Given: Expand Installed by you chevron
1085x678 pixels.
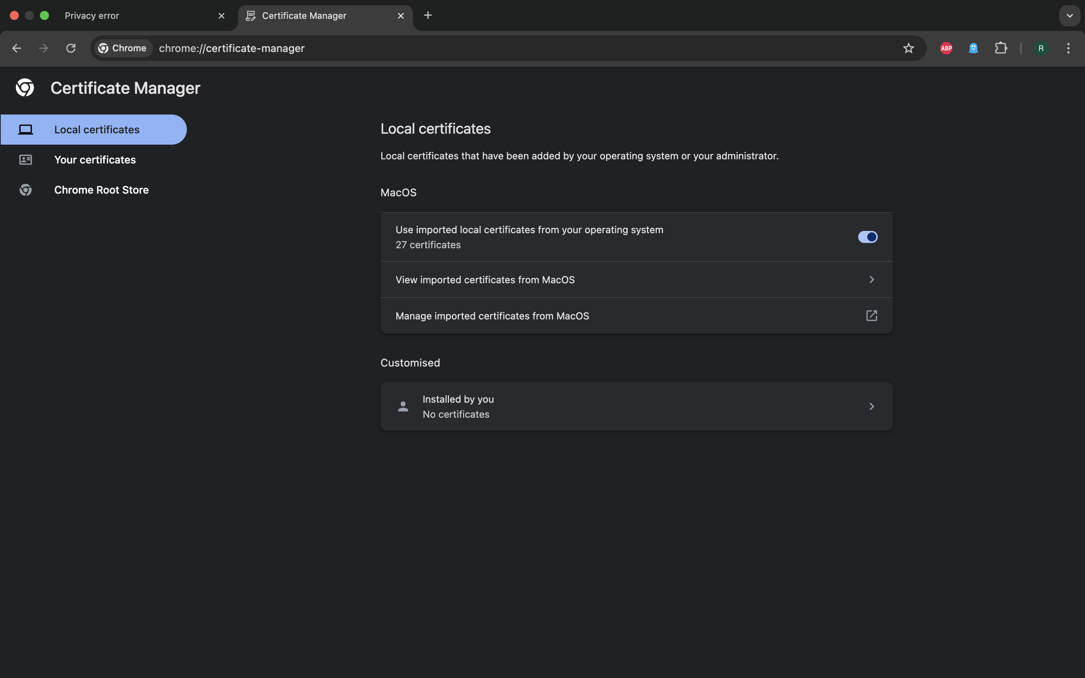Looking at the screenshot, I should [x=871, y=406].
